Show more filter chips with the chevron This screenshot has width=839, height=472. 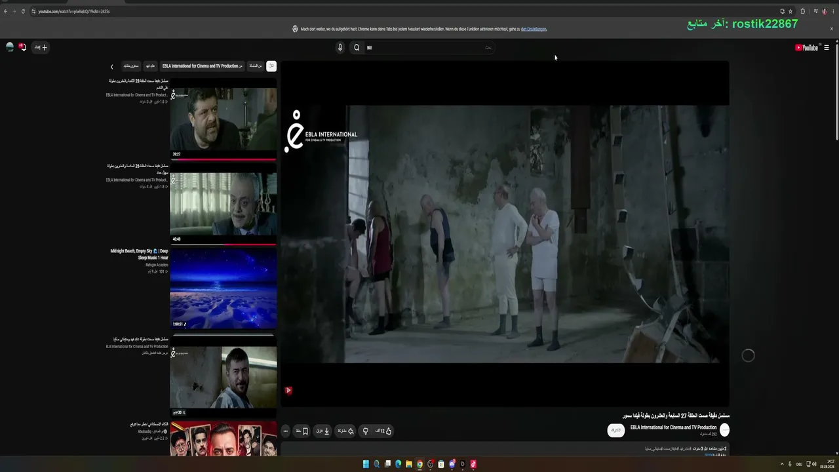coord(111,66)
